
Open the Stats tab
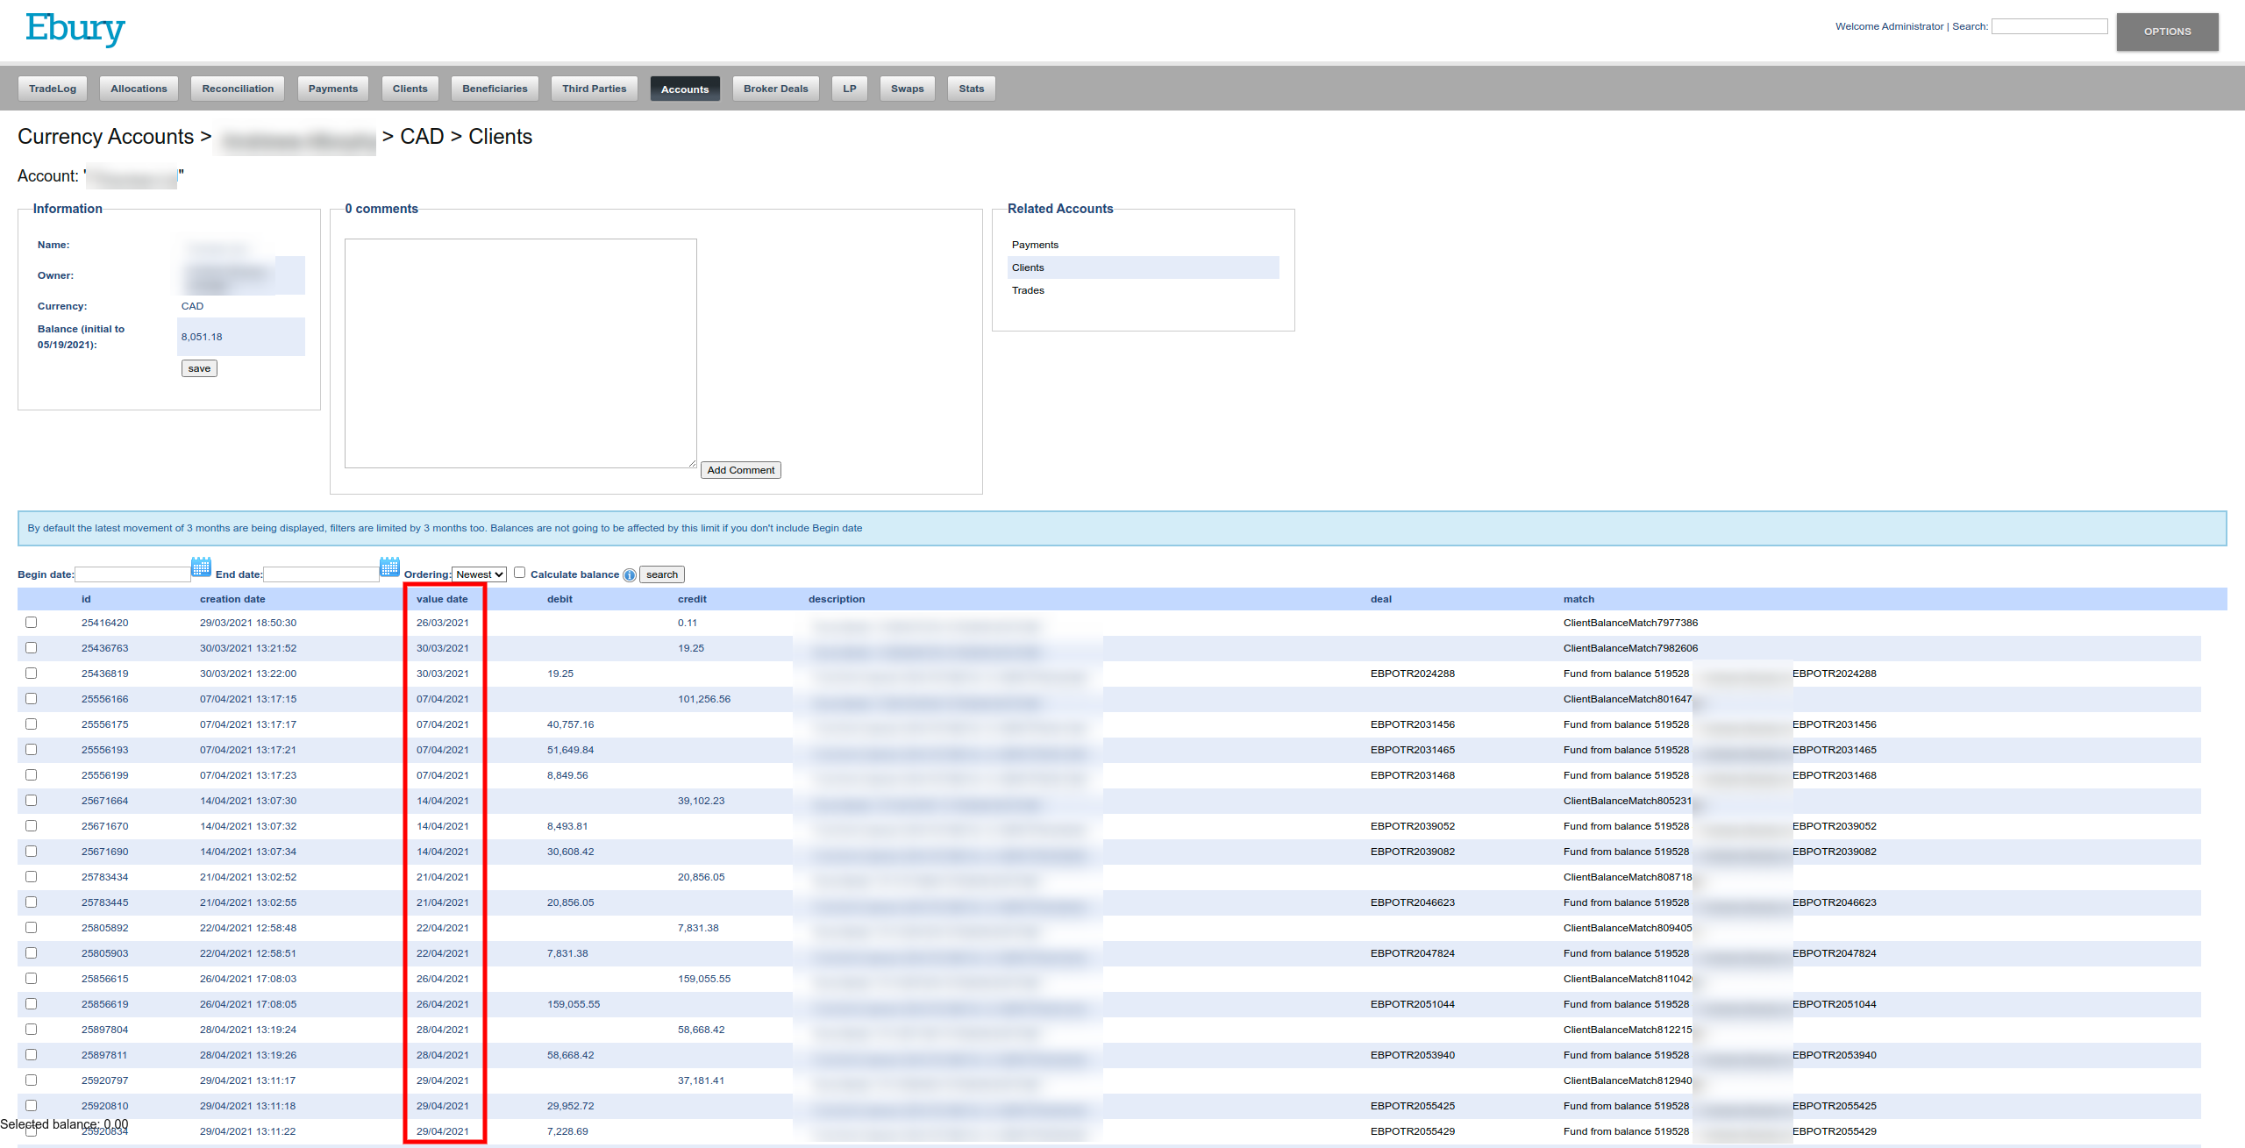pyautogui.click(x=972, y=89)
